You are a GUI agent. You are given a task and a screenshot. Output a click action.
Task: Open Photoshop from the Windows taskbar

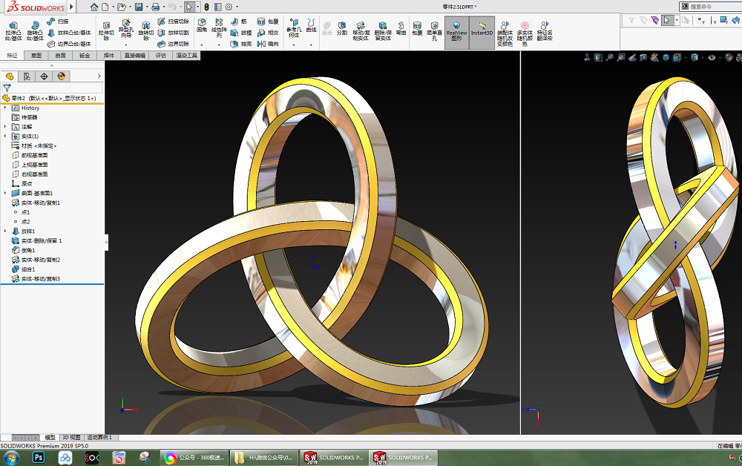coord(39,458)
